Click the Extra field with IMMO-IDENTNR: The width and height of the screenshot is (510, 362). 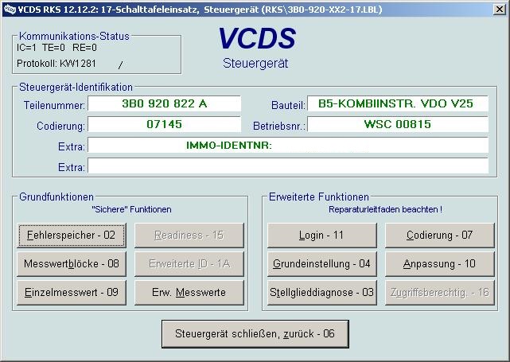click(x=288, y=145)
